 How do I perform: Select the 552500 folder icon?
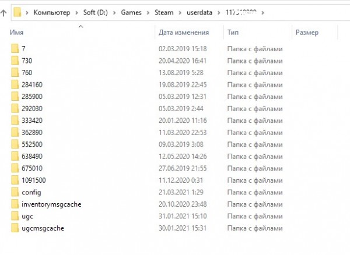click(x=15, y=144)
